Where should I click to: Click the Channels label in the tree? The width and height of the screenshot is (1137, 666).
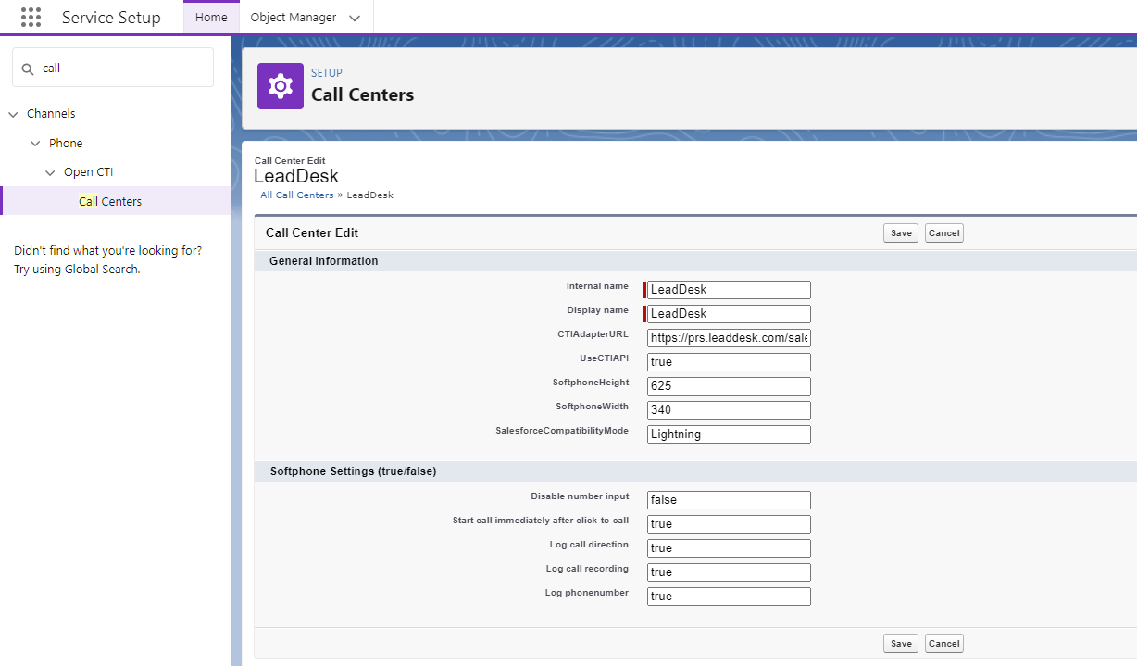point(51,114)
